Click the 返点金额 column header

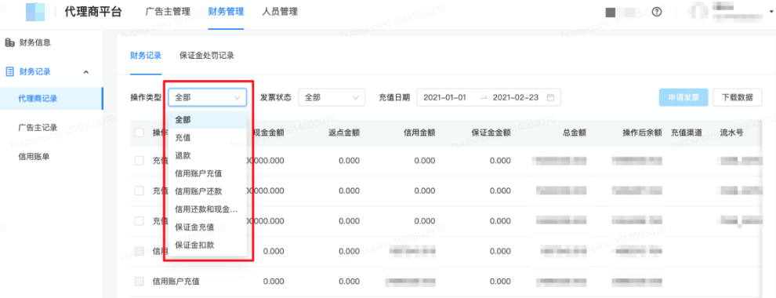click(344, 133)
